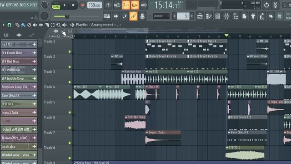Open the TOOLS menu

(x=24, y=5)
